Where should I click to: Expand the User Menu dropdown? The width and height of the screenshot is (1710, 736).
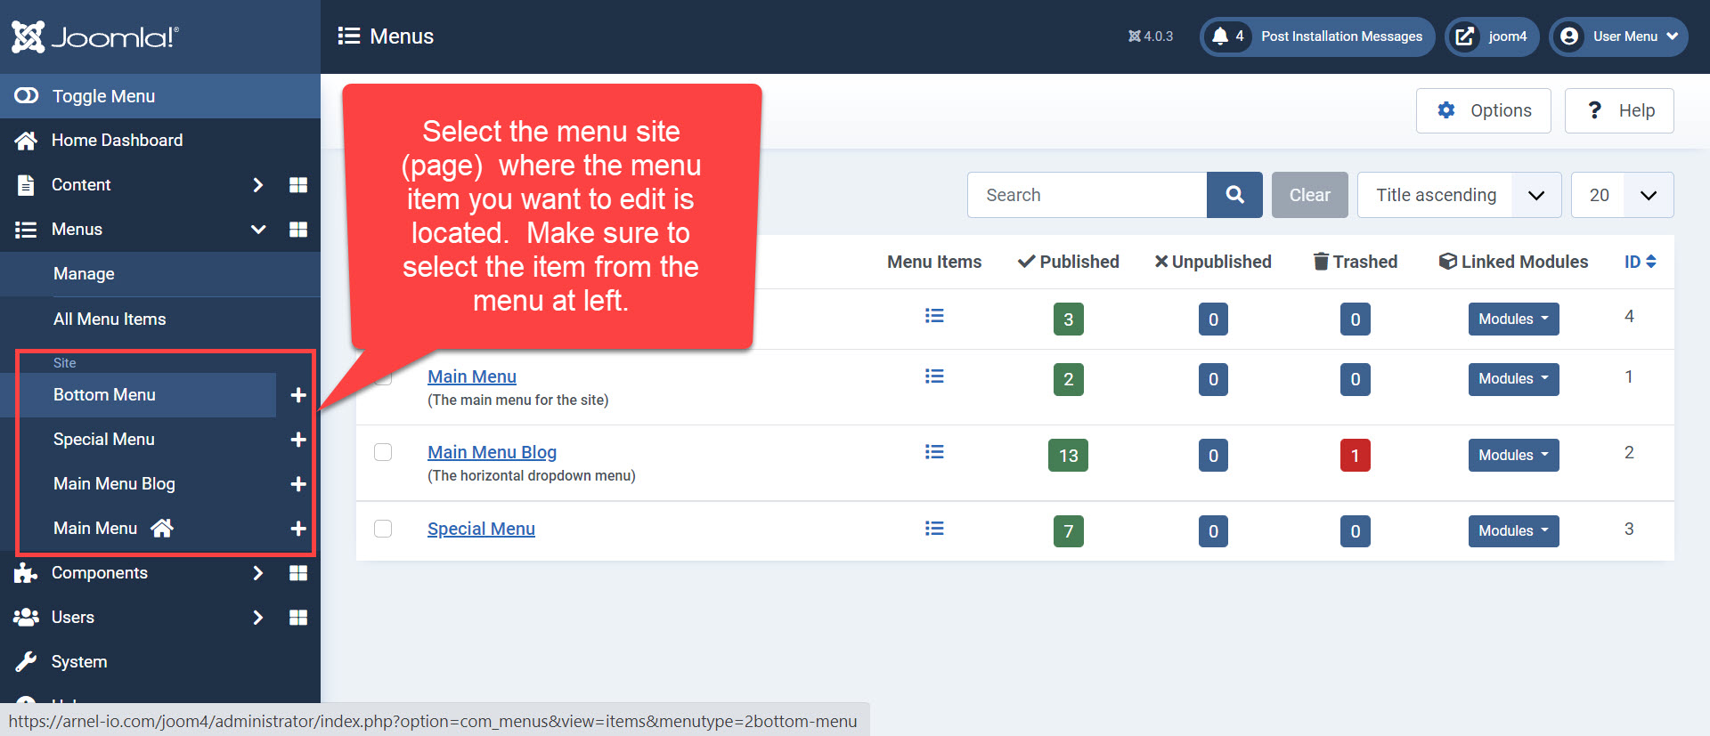coord(1618,36)
